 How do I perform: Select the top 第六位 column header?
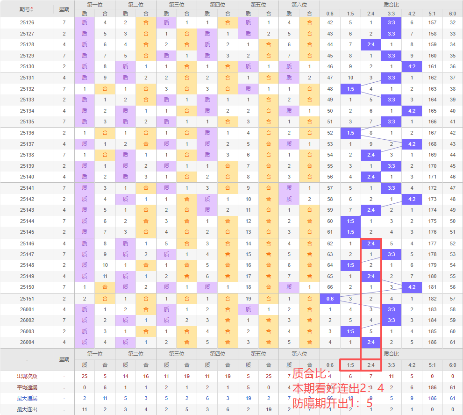(299, 5)
